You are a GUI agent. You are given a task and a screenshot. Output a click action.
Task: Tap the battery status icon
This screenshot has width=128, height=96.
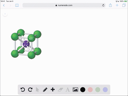tap(126, 1)
